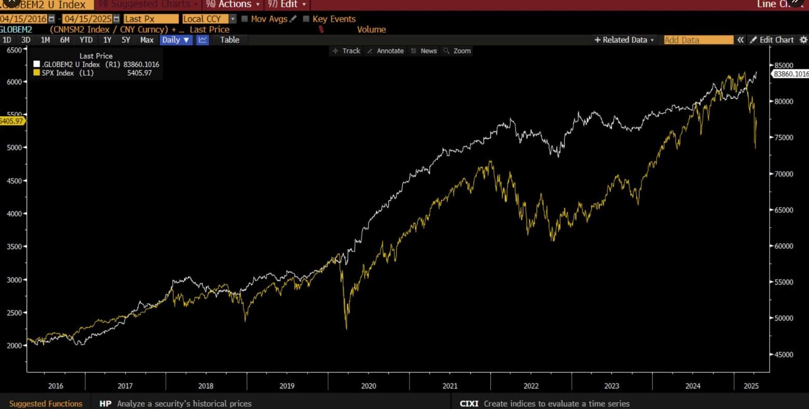809x409 pixels.
Task: Open the Actions menu
Action: tap(234, 5)
